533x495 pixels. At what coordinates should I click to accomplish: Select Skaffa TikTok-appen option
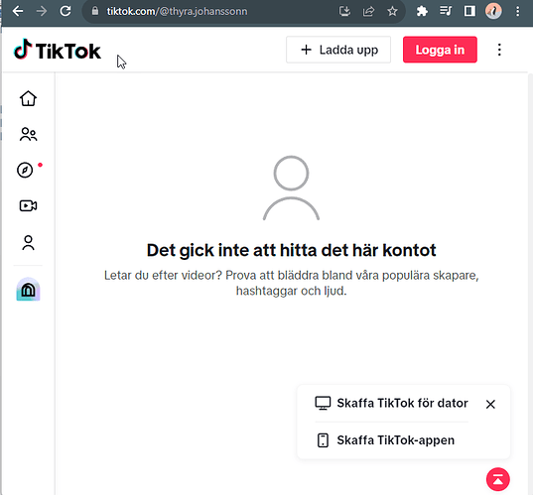(386, 440)
